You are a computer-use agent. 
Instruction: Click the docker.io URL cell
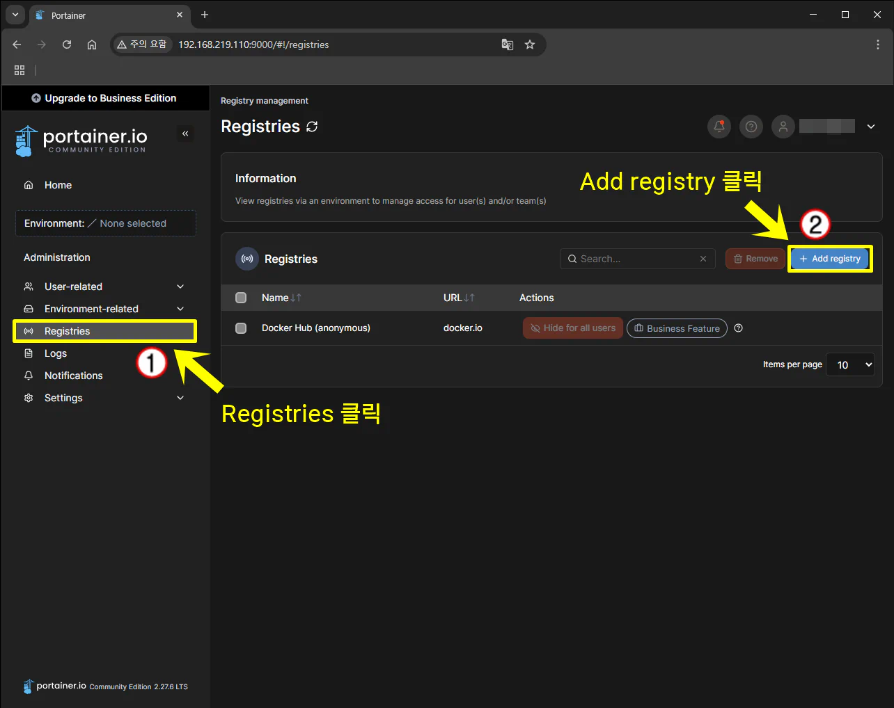coord(463,328)
